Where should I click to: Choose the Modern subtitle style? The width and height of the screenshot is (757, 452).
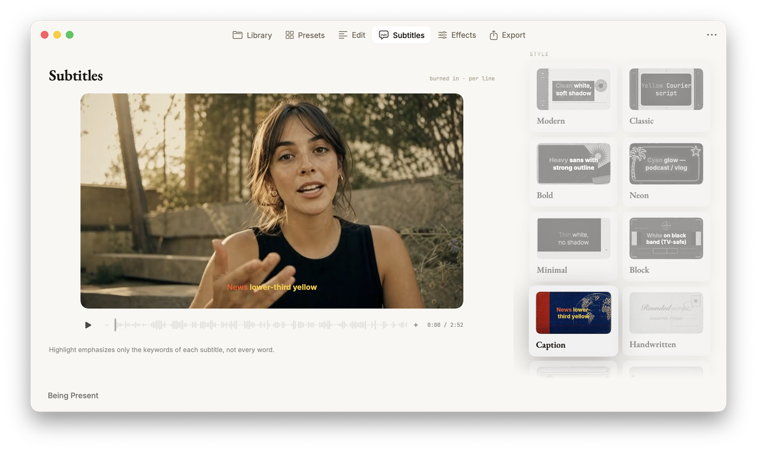click(573, 97)
